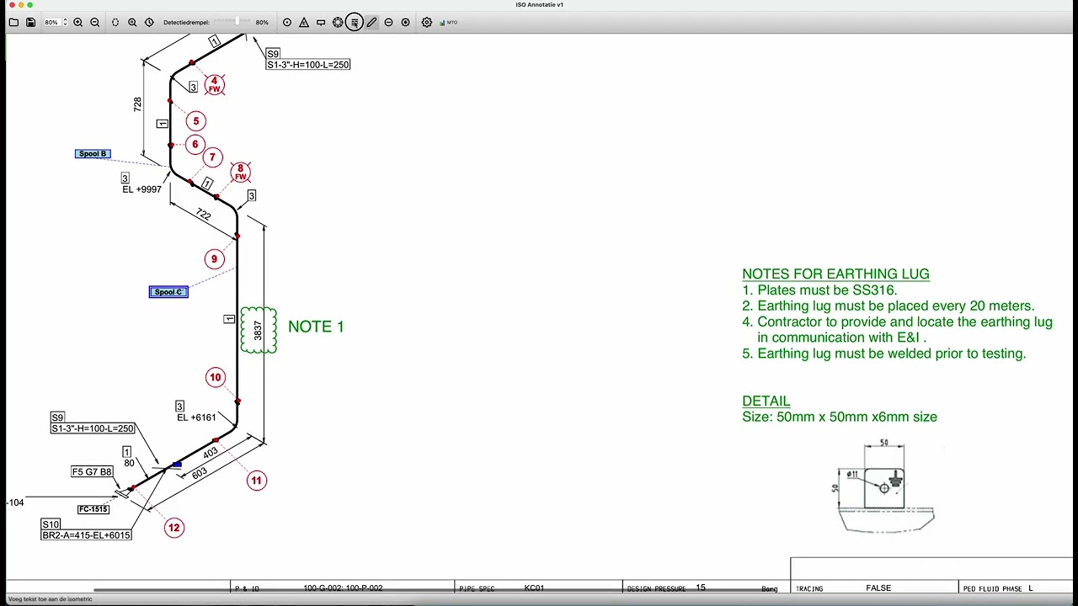Adjust the Detectiedrempel slider
Viewport: 1078px width, 606px height.
click(232, 22)
